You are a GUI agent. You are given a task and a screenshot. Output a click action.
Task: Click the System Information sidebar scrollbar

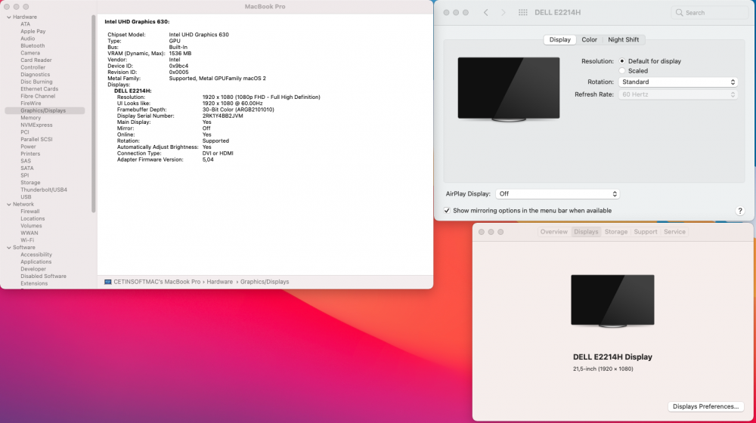click(x=93, y=113)
